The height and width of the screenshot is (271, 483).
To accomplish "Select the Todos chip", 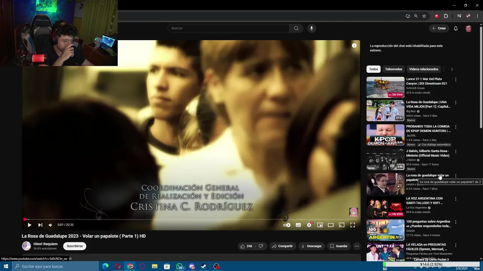I will (x=374, y=69).
